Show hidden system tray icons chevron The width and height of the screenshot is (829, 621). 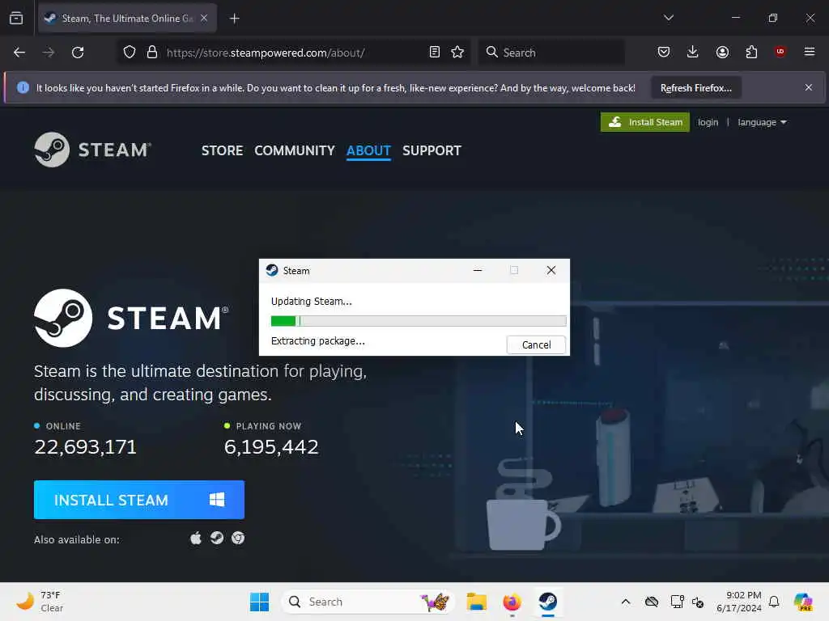[626, 602]
